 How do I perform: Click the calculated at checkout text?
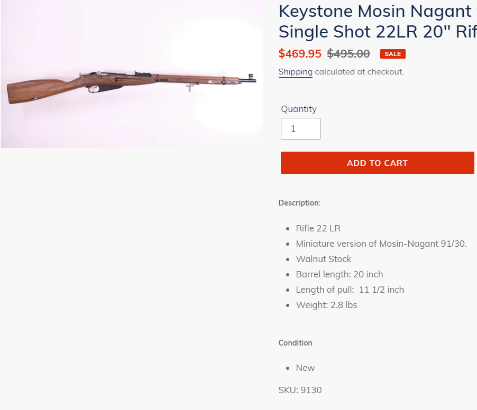[359, 72]
